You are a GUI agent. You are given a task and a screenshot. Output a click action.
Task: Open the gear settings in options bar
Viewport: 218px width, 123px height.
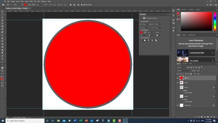click(x=82, y=5)
